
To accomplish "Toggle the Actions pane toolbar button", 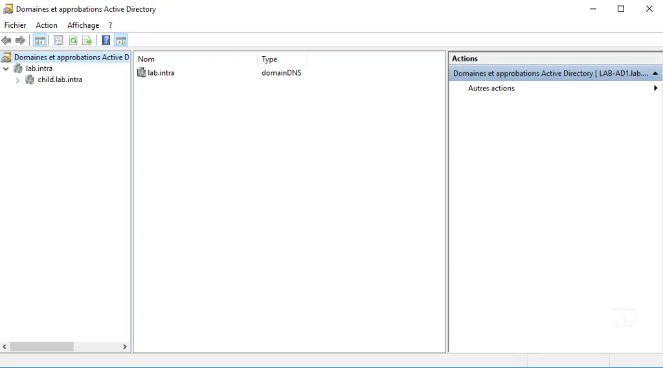I will pos(121,41).
